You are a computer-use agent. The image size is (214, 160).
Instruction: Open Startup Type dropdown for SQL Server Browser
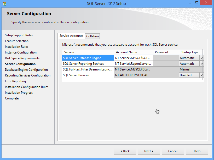point(201,75)
